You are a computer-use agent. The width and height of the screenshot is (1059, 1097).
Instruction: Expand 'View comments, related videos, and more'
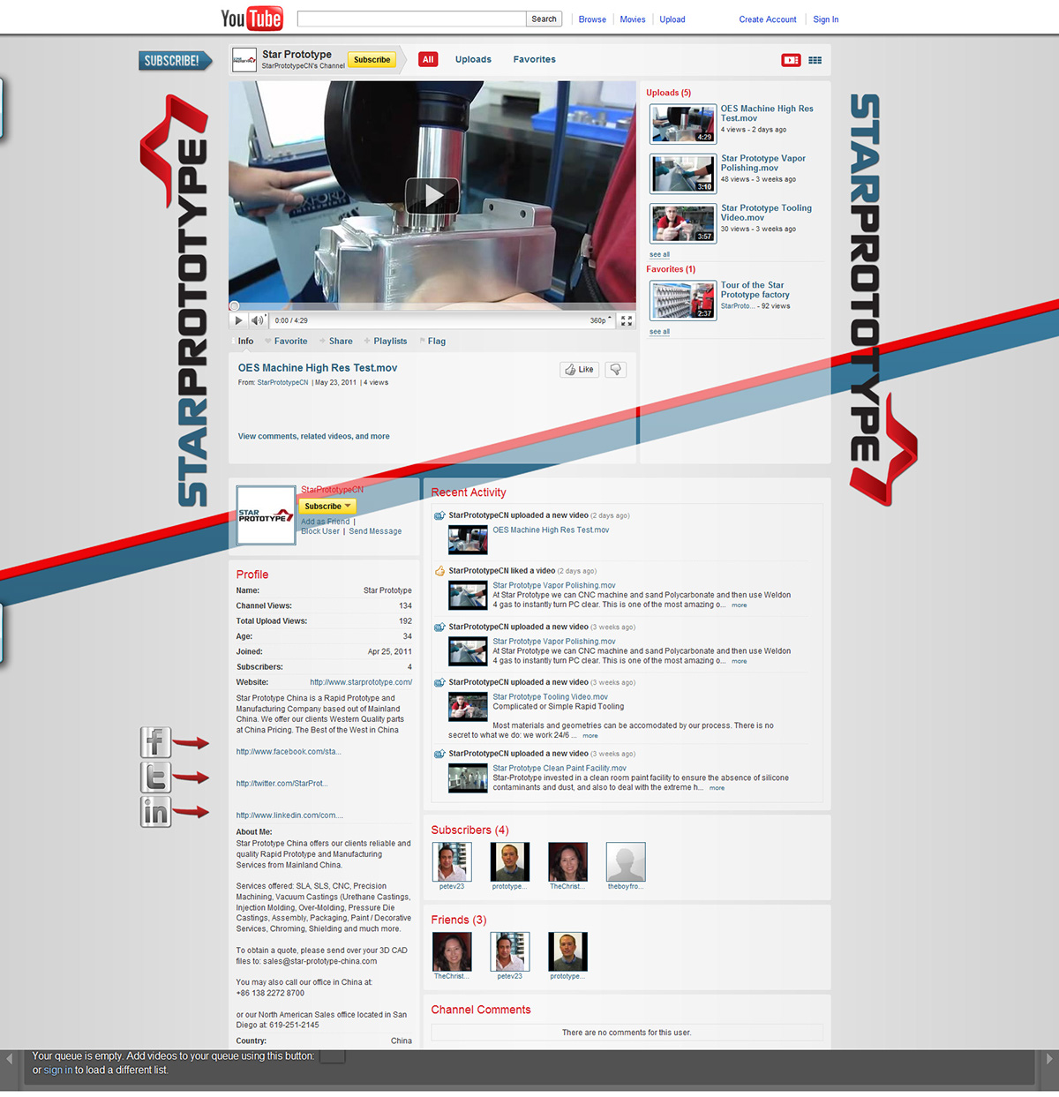coord(313,437)
